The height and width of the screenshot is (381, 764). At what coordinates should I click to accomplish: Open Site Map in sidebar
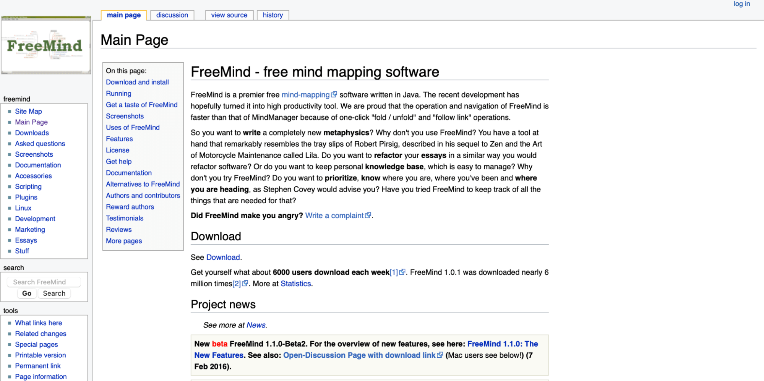[29, 112]
